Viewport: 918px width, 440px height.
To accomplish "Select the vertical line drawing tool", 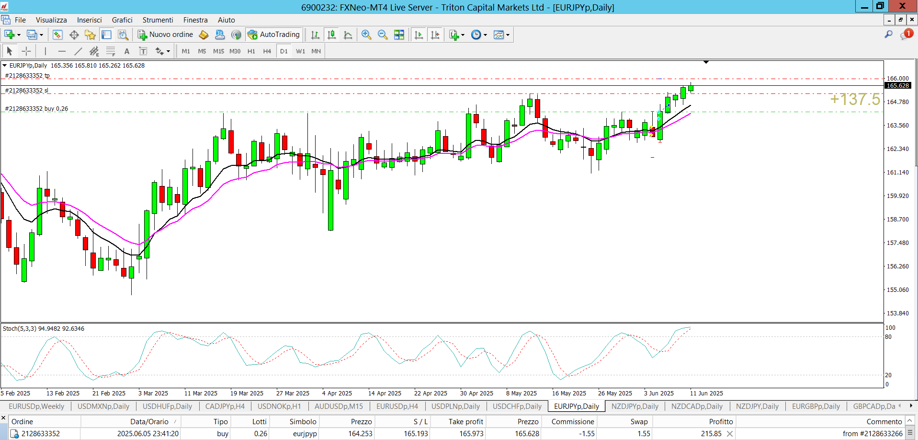I will coord(45,51).
